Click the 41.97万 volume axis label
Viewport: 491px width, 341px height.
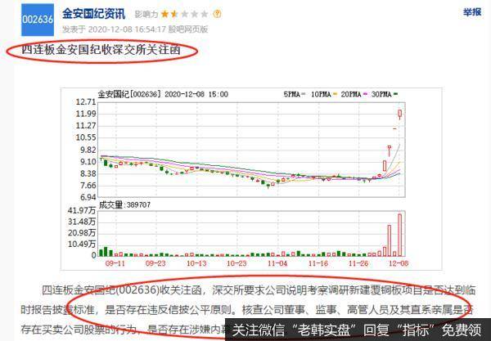pyautogui.click(x=82, y=210)
